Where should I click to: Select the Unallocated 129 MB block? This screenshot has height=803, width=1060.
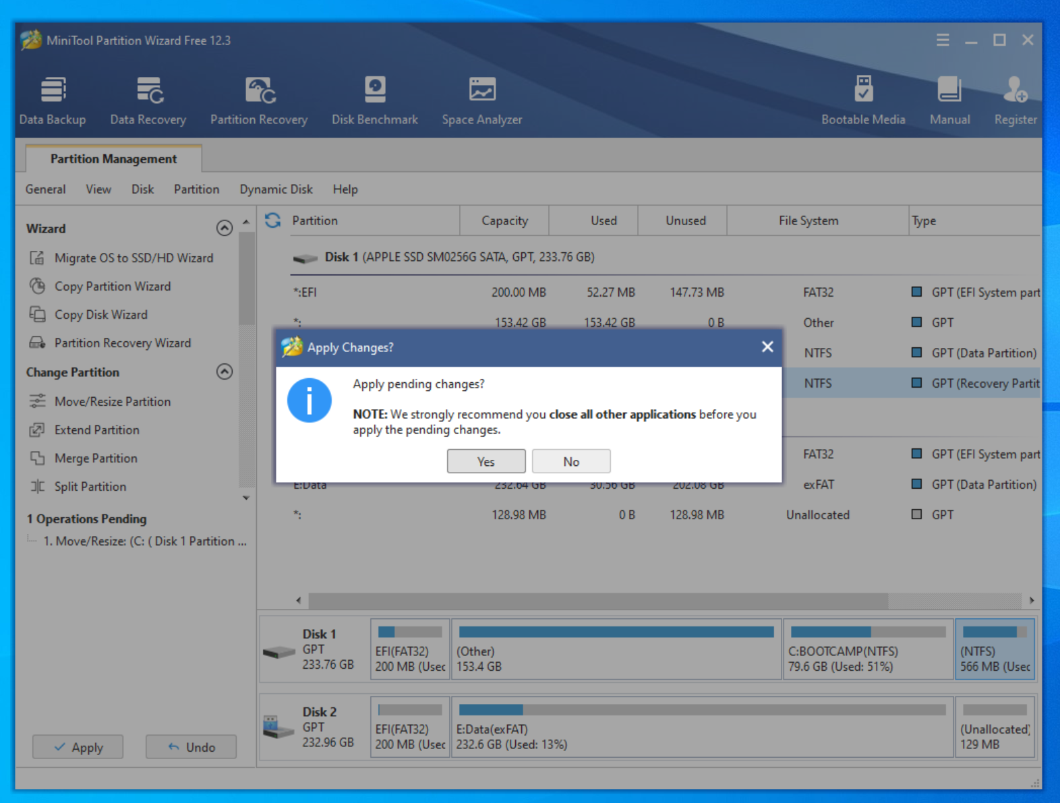point(995,727)
